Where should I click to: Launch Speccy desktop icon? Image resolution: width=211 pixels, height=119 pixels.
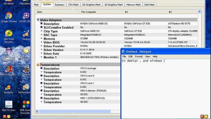pyautogui.click(x=26, y=71)
